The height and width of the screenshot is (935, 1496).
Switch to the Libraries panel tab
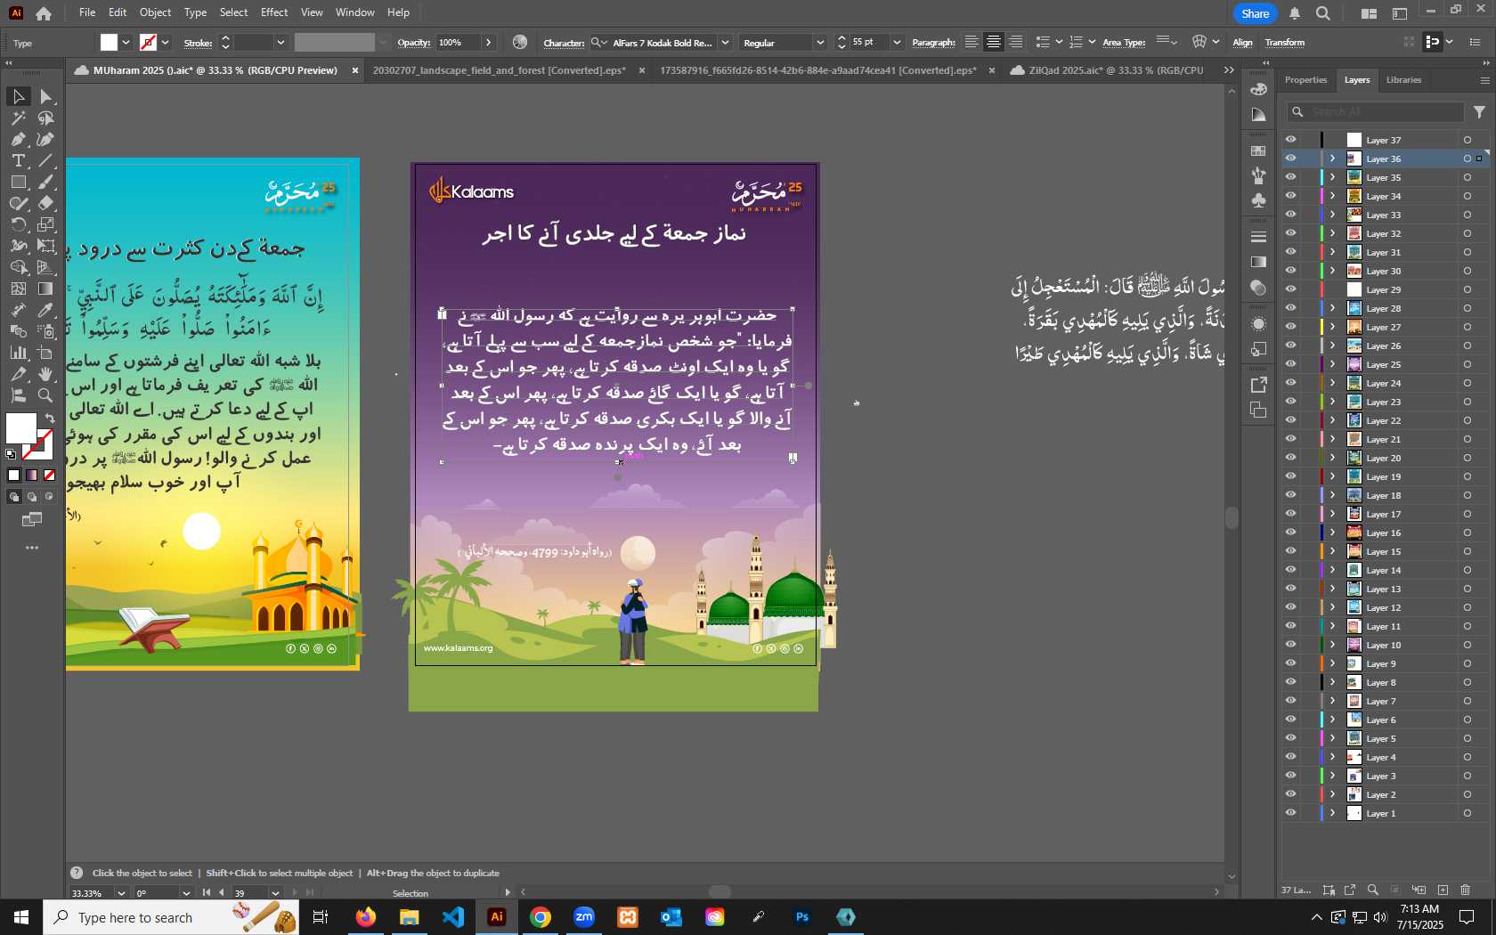click(1403, 80)
